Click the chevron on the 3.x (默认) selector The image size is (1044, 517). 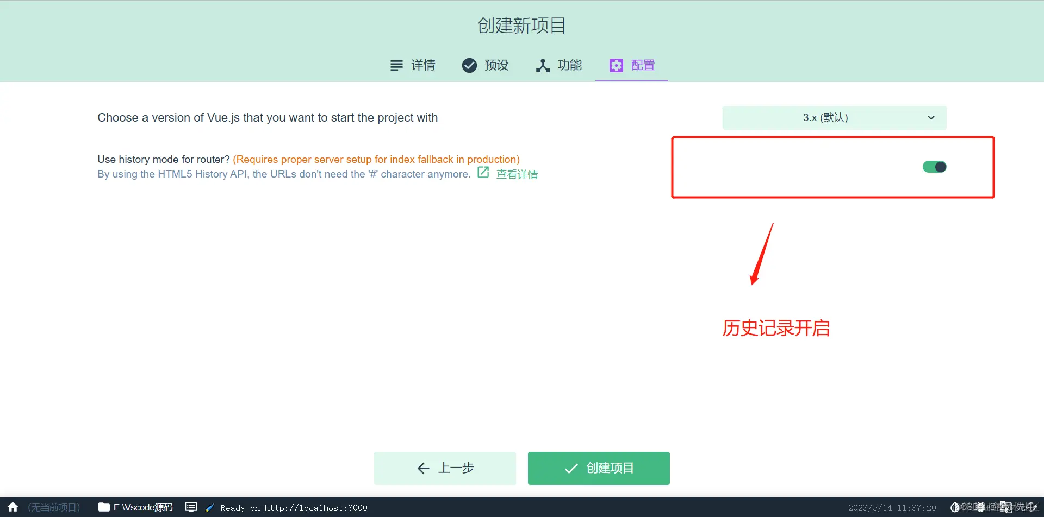tap(930, 117)
